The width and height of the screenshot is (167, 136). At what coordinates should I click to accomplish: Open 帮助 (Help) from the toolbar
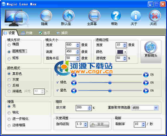(x=116, y=16)
